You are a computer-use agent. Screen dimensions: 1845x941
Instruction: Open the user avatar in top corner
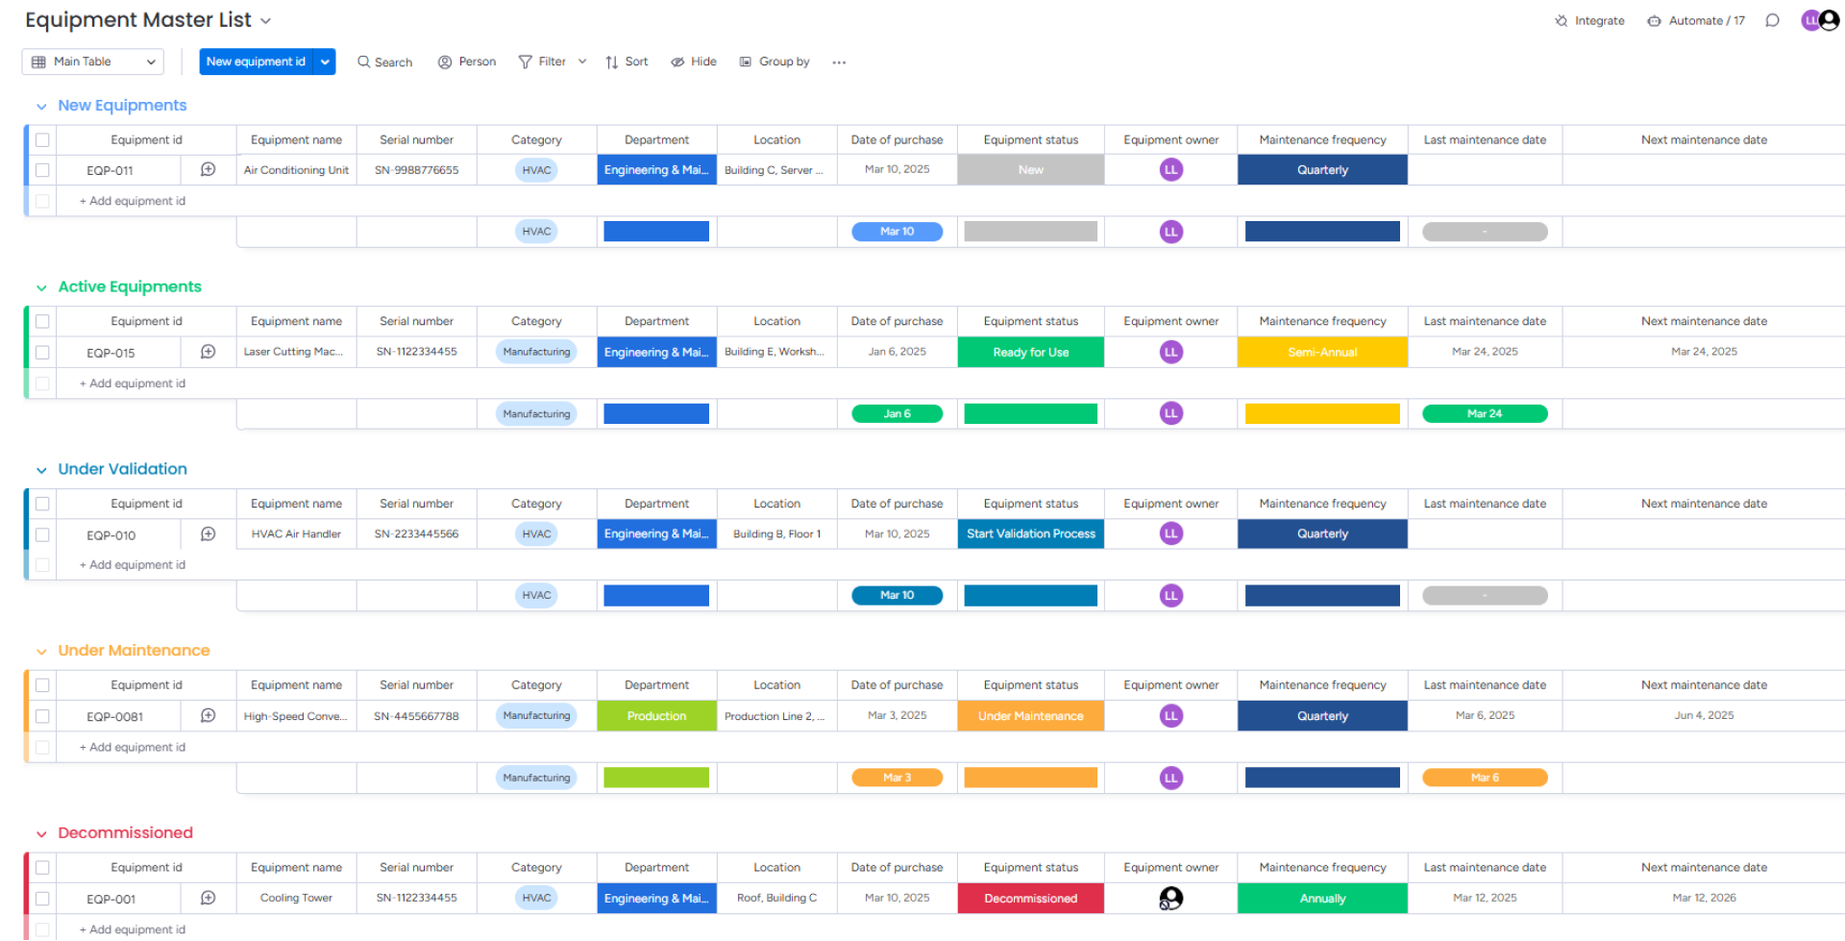click(x=1829, y=20)
